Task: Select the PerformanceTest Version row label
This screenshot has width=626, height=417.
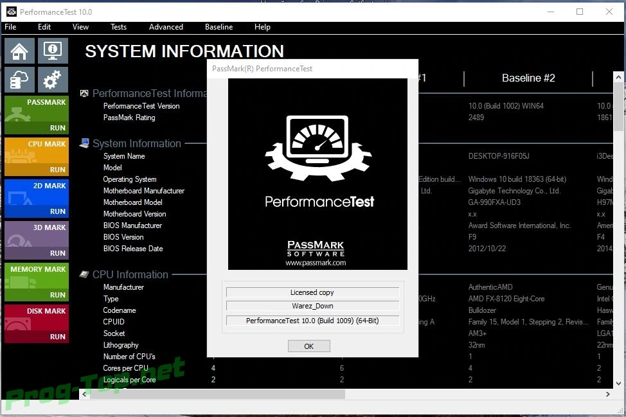Action: [x=141, y=106]
